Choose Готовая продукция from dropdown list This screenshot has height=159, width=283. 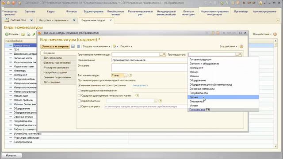point(223,59)
